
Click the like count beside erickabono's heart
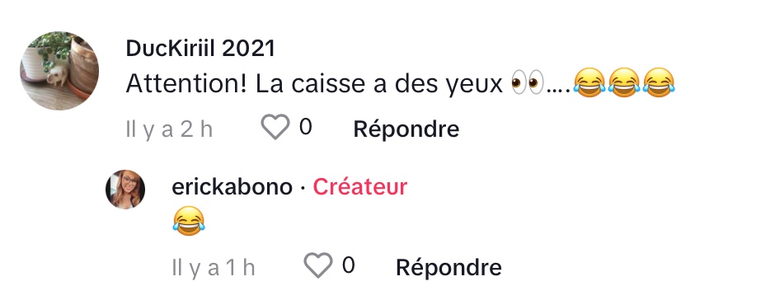pyautogui.click(x=349, y=265)
